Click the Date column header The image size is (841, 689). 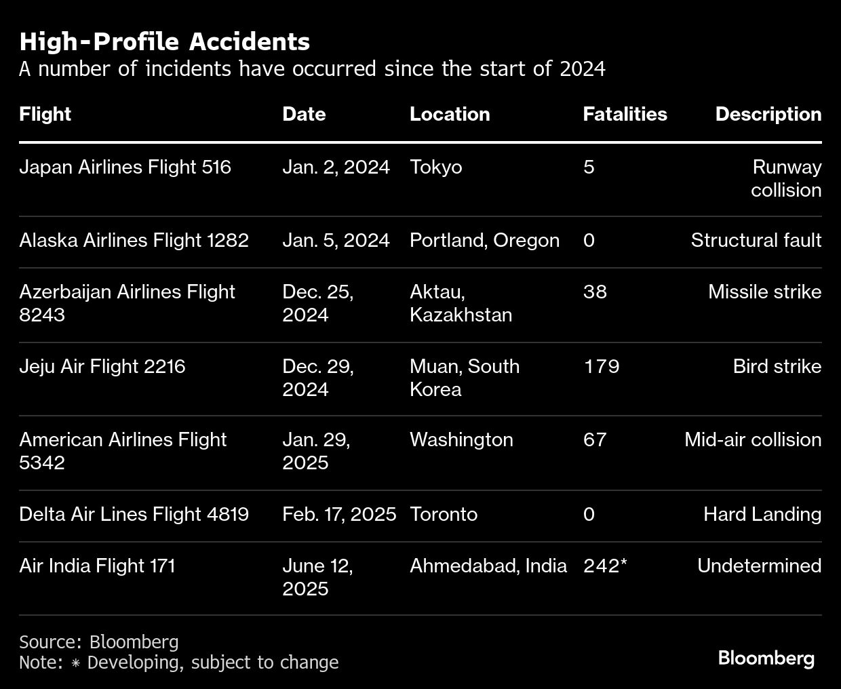click(304, 114)
